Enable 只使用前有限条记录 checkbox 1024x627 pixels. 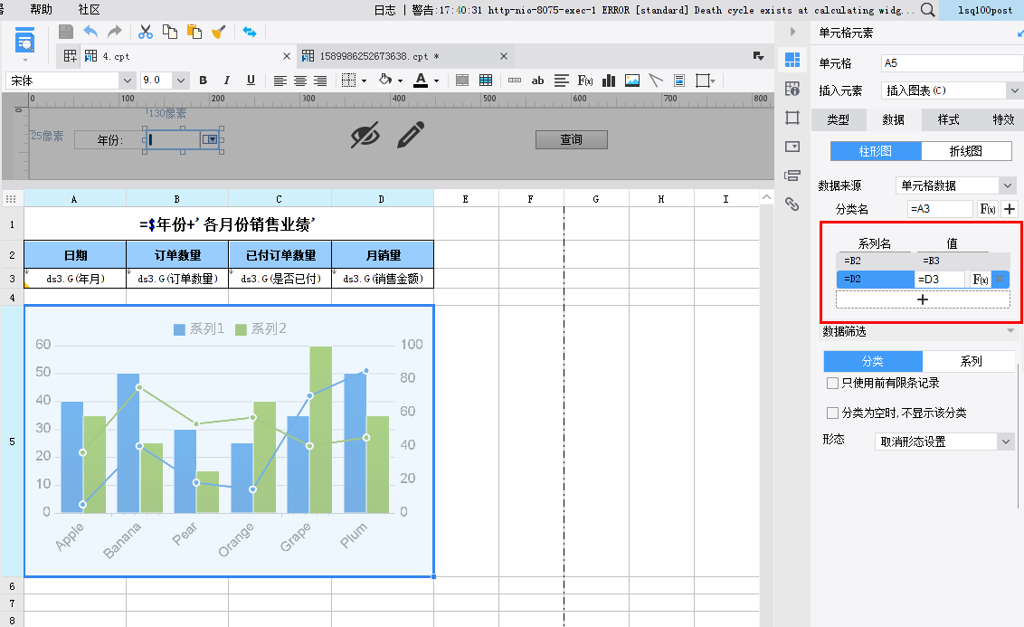tap(833, 384)
